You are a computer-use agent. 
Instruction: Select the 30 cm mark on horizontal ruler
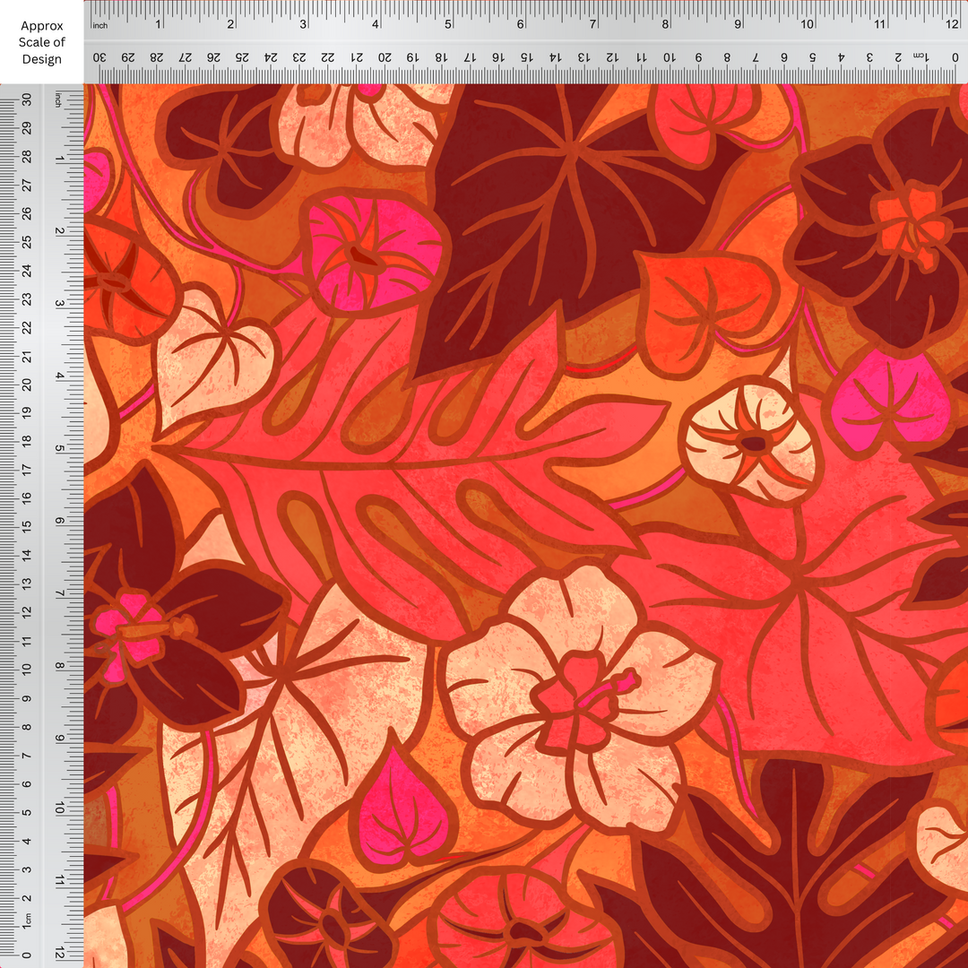point(99,57)
